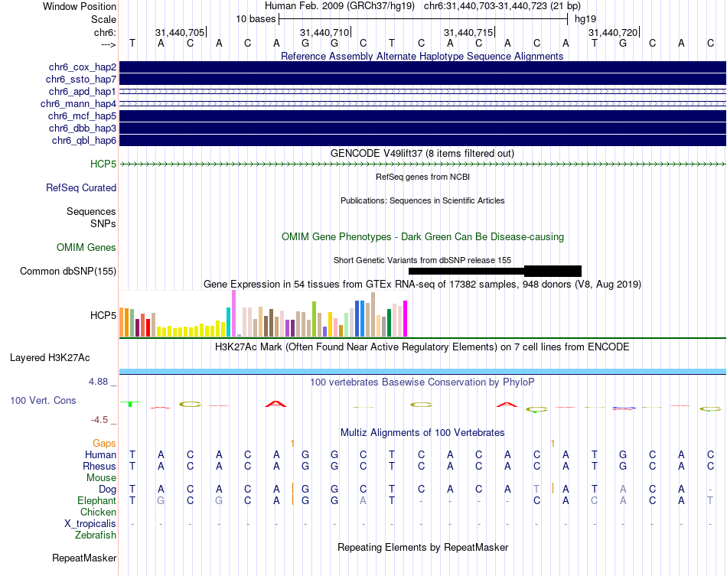Screen dimensions: 727x576
Task: Click the OMIM Genes track label
Action: click(x=86, y=247)
